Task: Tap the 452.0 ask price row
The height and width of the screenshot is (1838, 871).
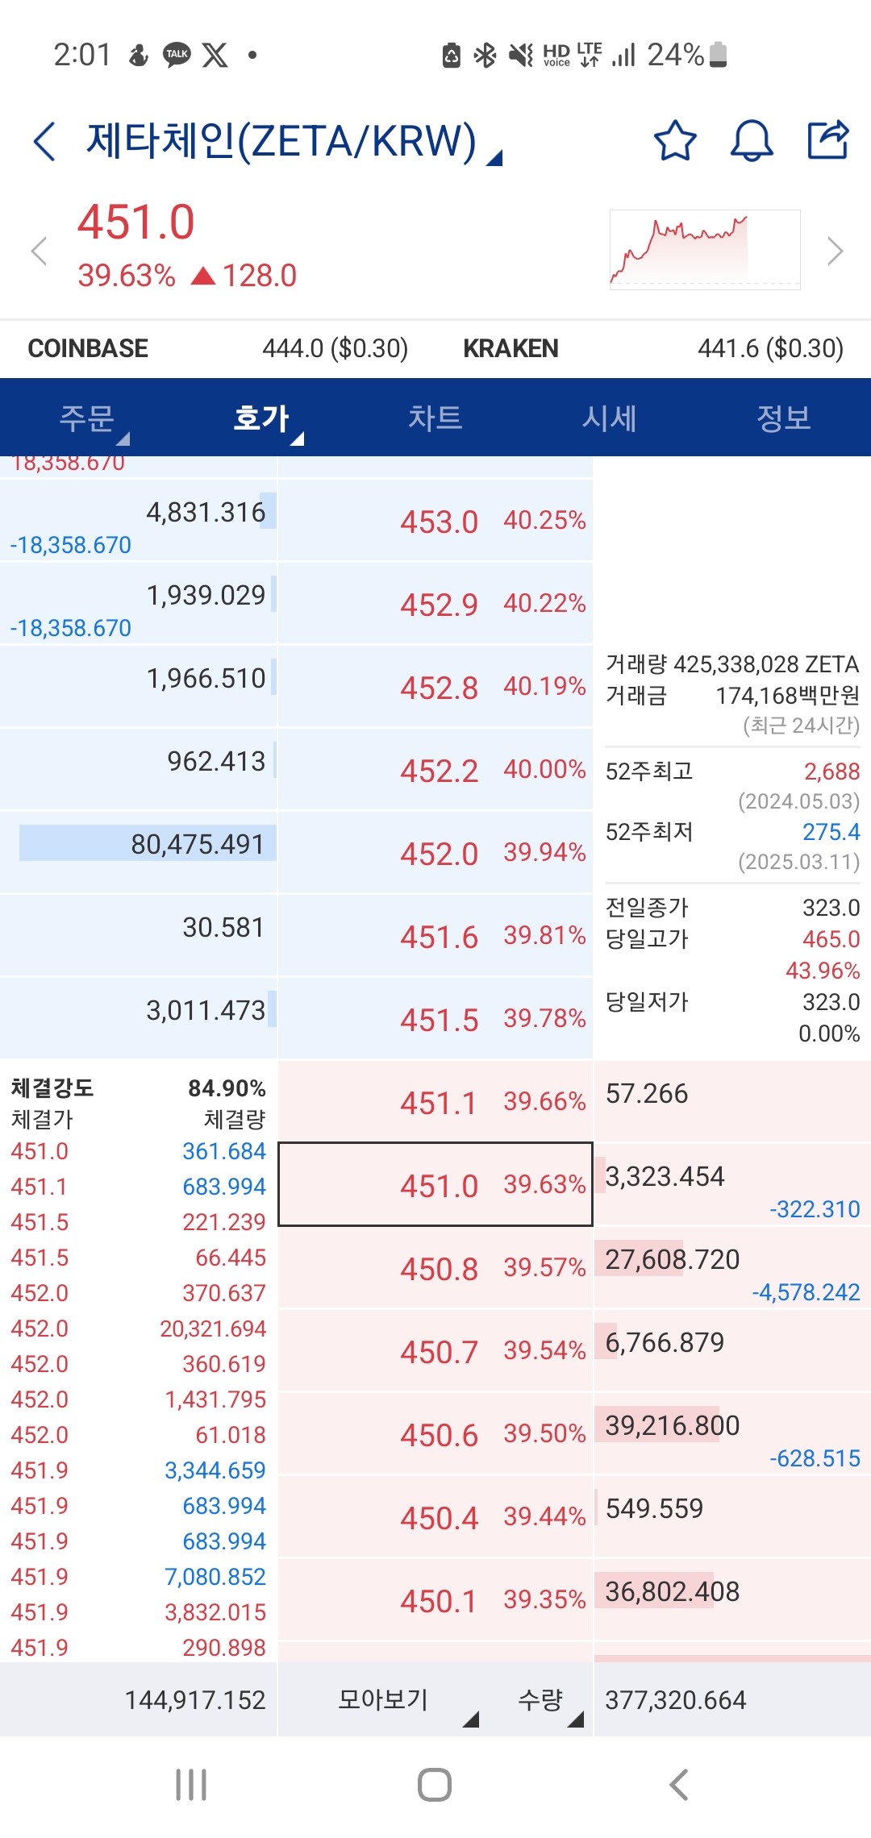Action: click(x=435, y=853)
